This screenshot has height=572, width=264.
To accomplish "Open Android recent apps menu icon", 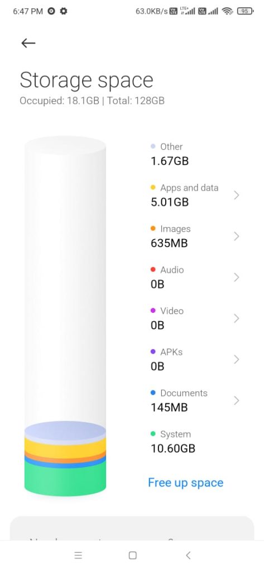I will tap(78, 555).
